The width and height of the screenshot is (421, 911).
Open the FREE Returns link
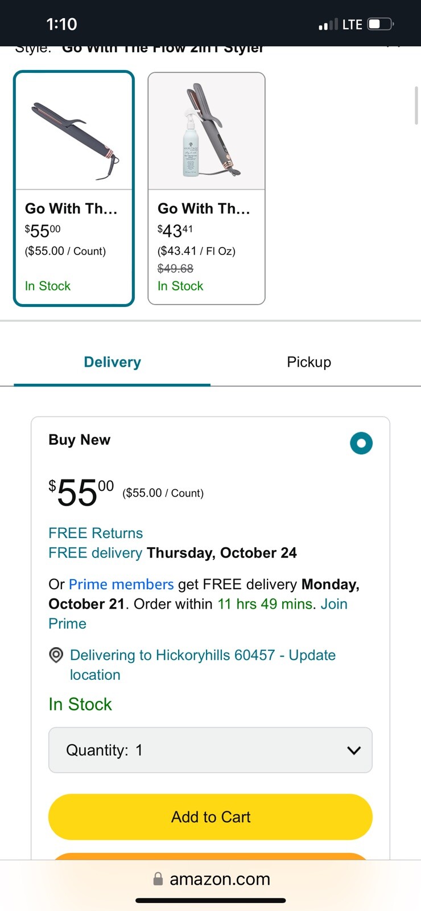96,533
